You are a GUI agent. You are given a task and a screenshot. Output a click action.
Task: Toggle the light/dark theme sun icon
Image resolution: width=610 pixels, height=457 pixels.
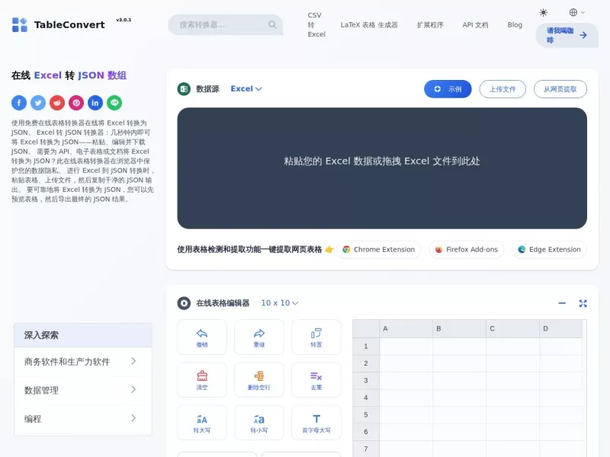coord(544,12)
